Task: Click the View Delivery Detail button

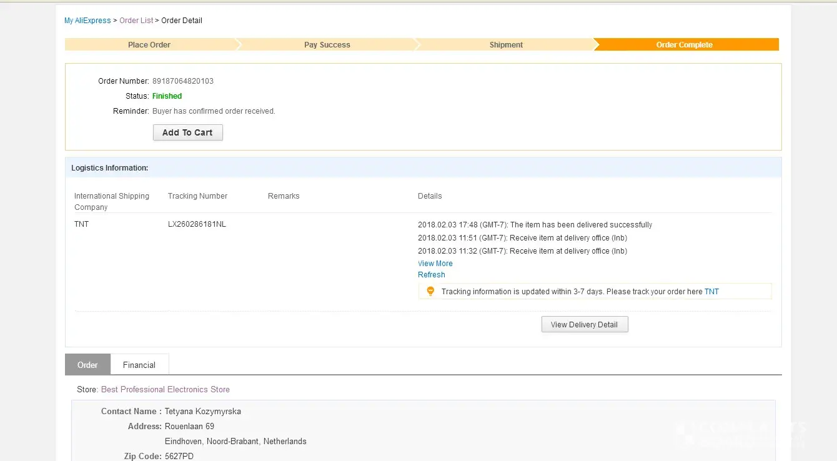Action: (x=584, y=325)
